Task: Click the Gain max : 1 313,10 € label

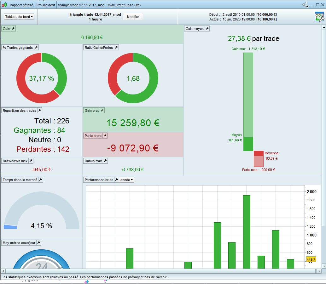Action: [248, 49]
